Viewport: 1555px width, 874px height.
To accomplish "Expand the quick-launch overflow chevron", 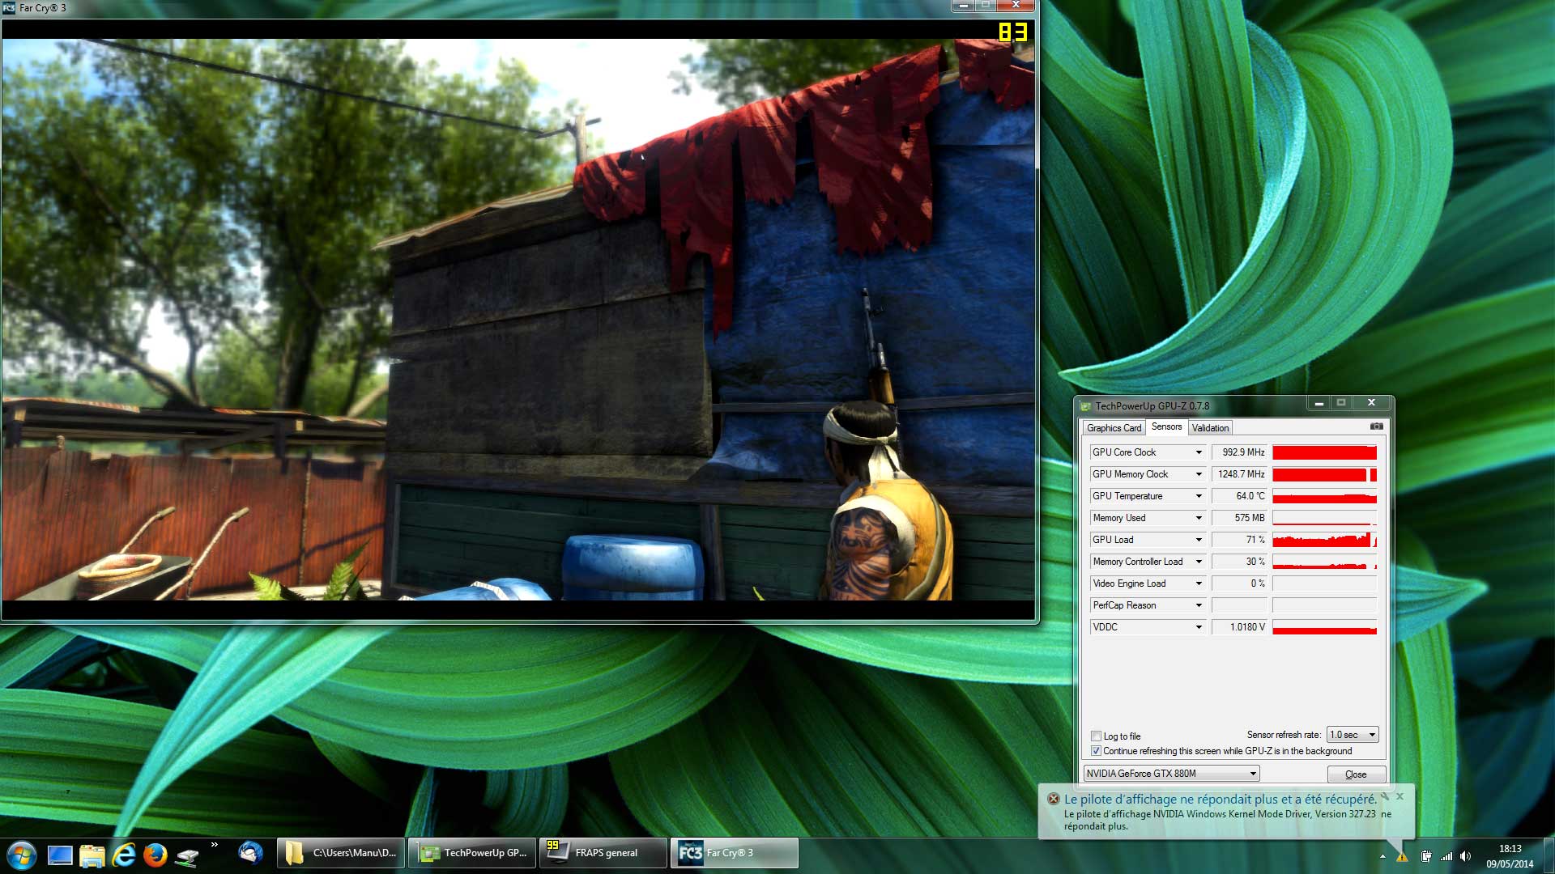I will (215, 845).
